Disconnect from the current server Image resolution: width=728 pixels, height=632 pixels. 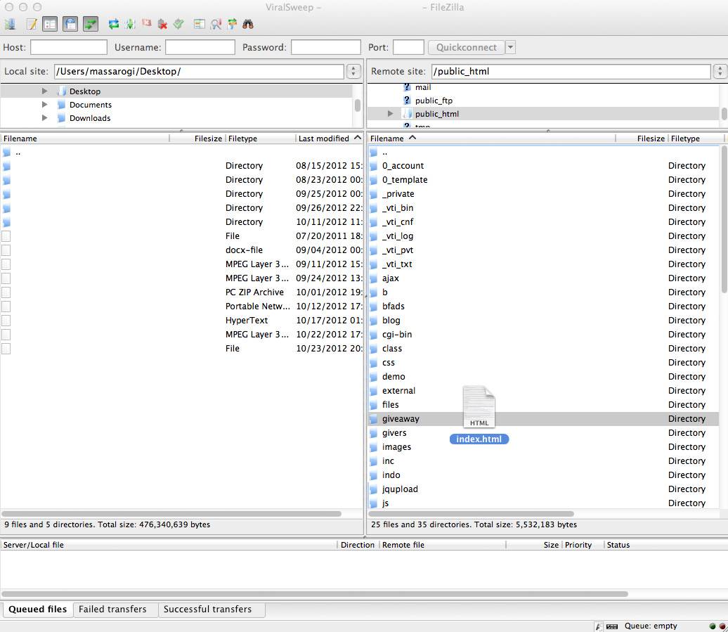162,24
